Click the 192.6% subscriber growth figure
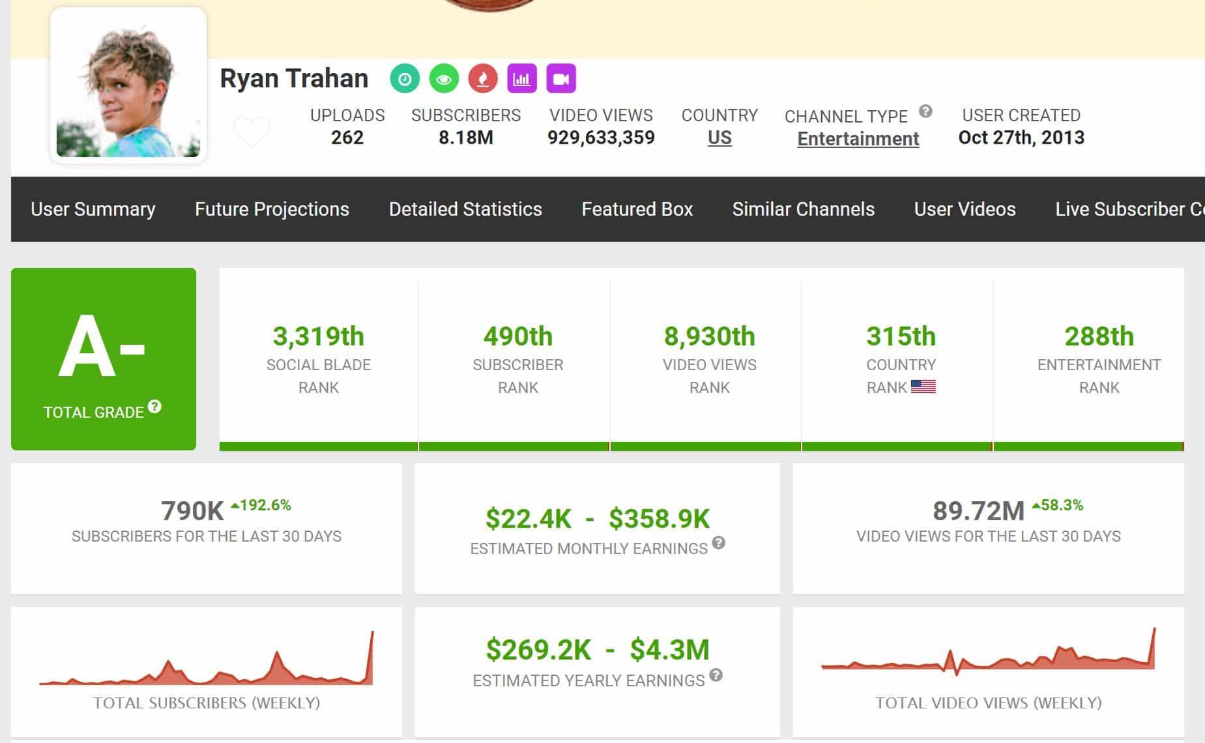The width and height of the screenshot is (1205, 743). coord(261,505)
